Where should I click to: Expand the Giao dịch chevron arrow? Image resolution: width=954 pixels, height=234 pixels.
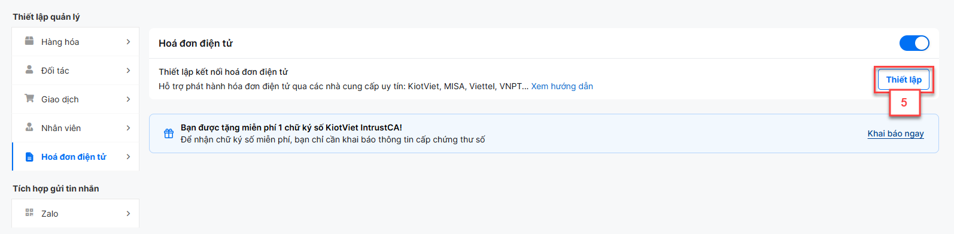128,99
